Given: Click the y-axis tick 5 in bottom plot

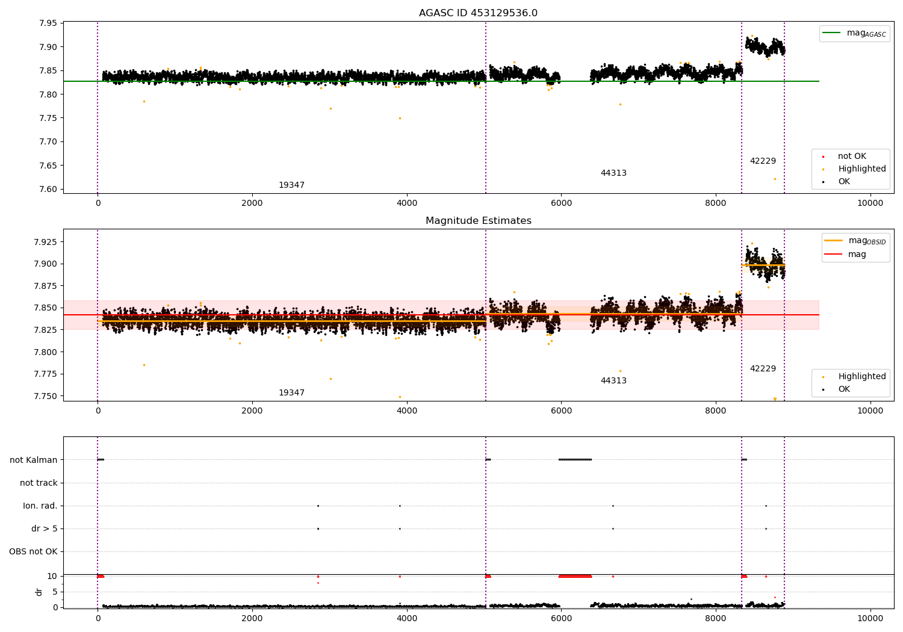Looking at the screenshot, I should click(55, 592).
